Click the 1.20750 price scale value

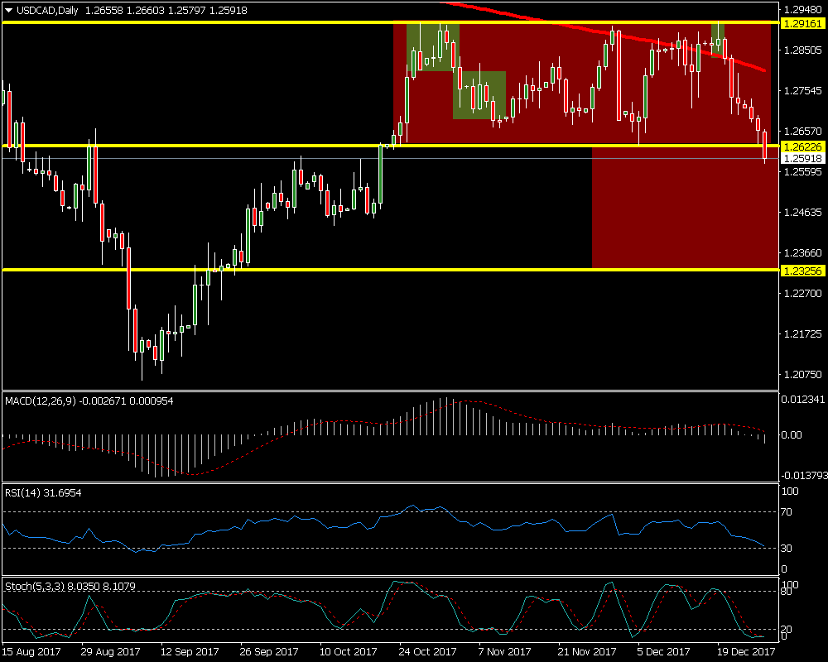click(802, 375)
